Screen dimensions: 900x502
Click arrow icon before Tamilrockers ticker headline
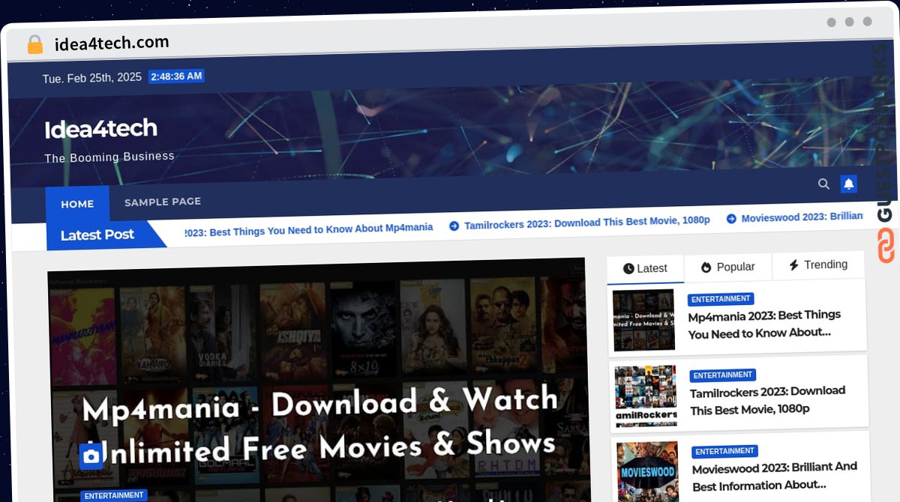[453, 225]
